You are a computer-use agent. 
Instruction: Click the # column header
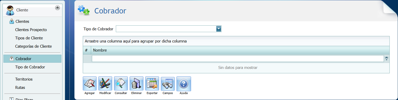[87, 50]
